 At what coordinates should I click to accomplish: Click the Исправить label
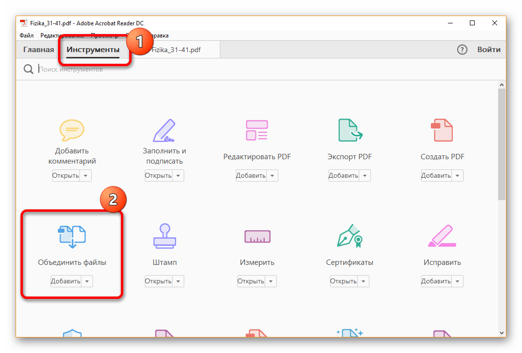(442, 262)
